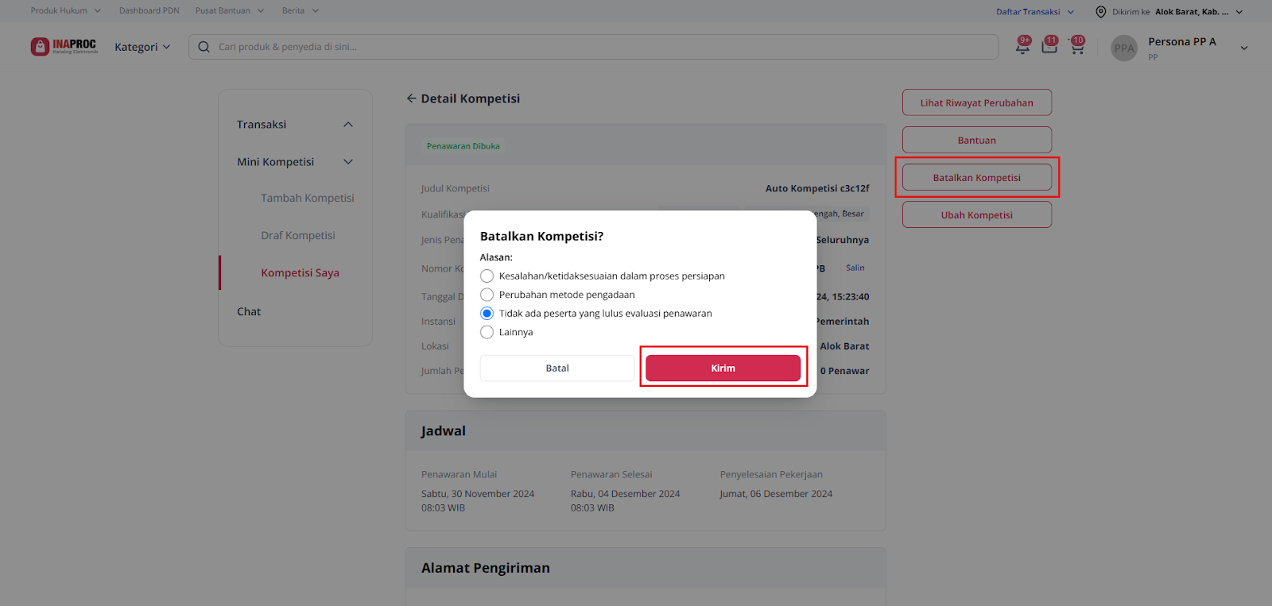Open Kompetisi Saya in sidebar
This screenshot has width=1272, height=606.
pos(300,272)
